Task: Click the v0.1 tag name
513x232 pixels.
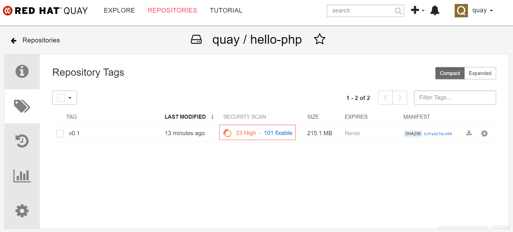Action: (x=74, y=133)
